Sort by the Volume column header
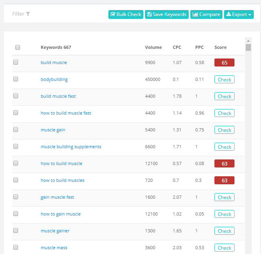Image resolution: width=261 pixels, height=254 pixels. 153,47
